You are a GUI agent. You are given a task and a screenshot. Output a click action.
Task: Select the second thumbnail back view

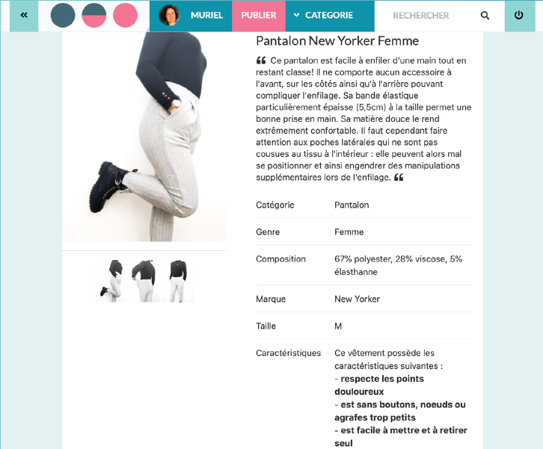pyautogui.click(x=144, y=281)
